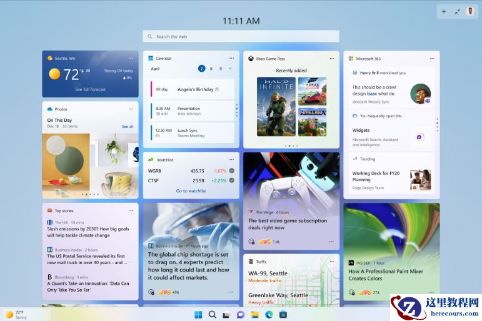The image size is (482, 321).
Task: Open Henry Brill mention message
Action: pos(391,87)
